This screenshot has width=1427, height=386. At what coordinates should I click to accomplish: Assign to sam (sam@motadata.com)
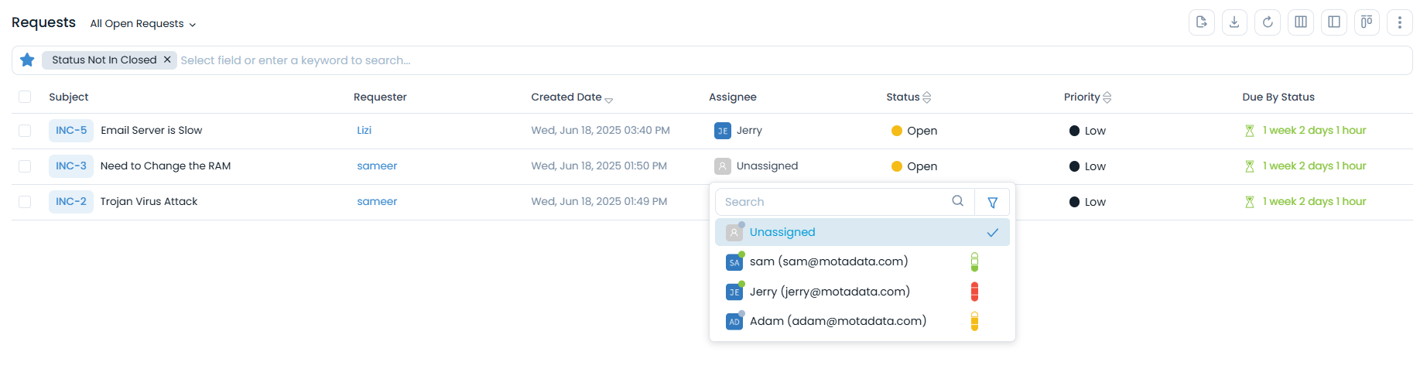828,262
